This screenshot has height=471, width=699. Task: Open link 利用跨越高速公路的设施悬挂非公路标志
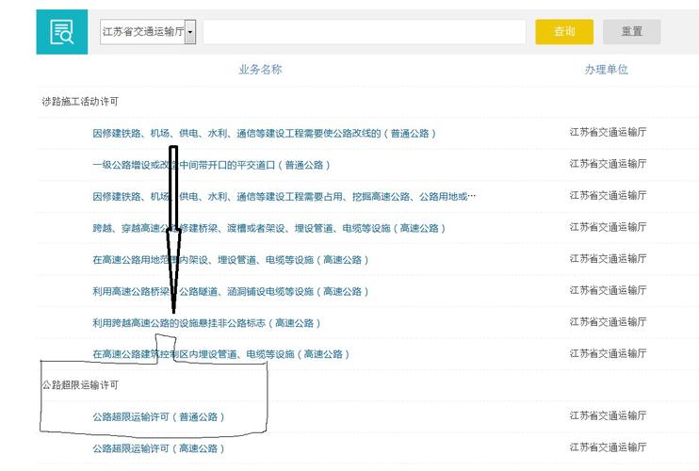click(206, 323)
